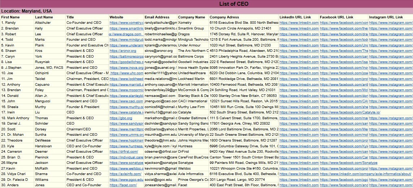Open the axleinfo.com website link
The width and height of the screenshot is (413, 188).
click(125, 174)
